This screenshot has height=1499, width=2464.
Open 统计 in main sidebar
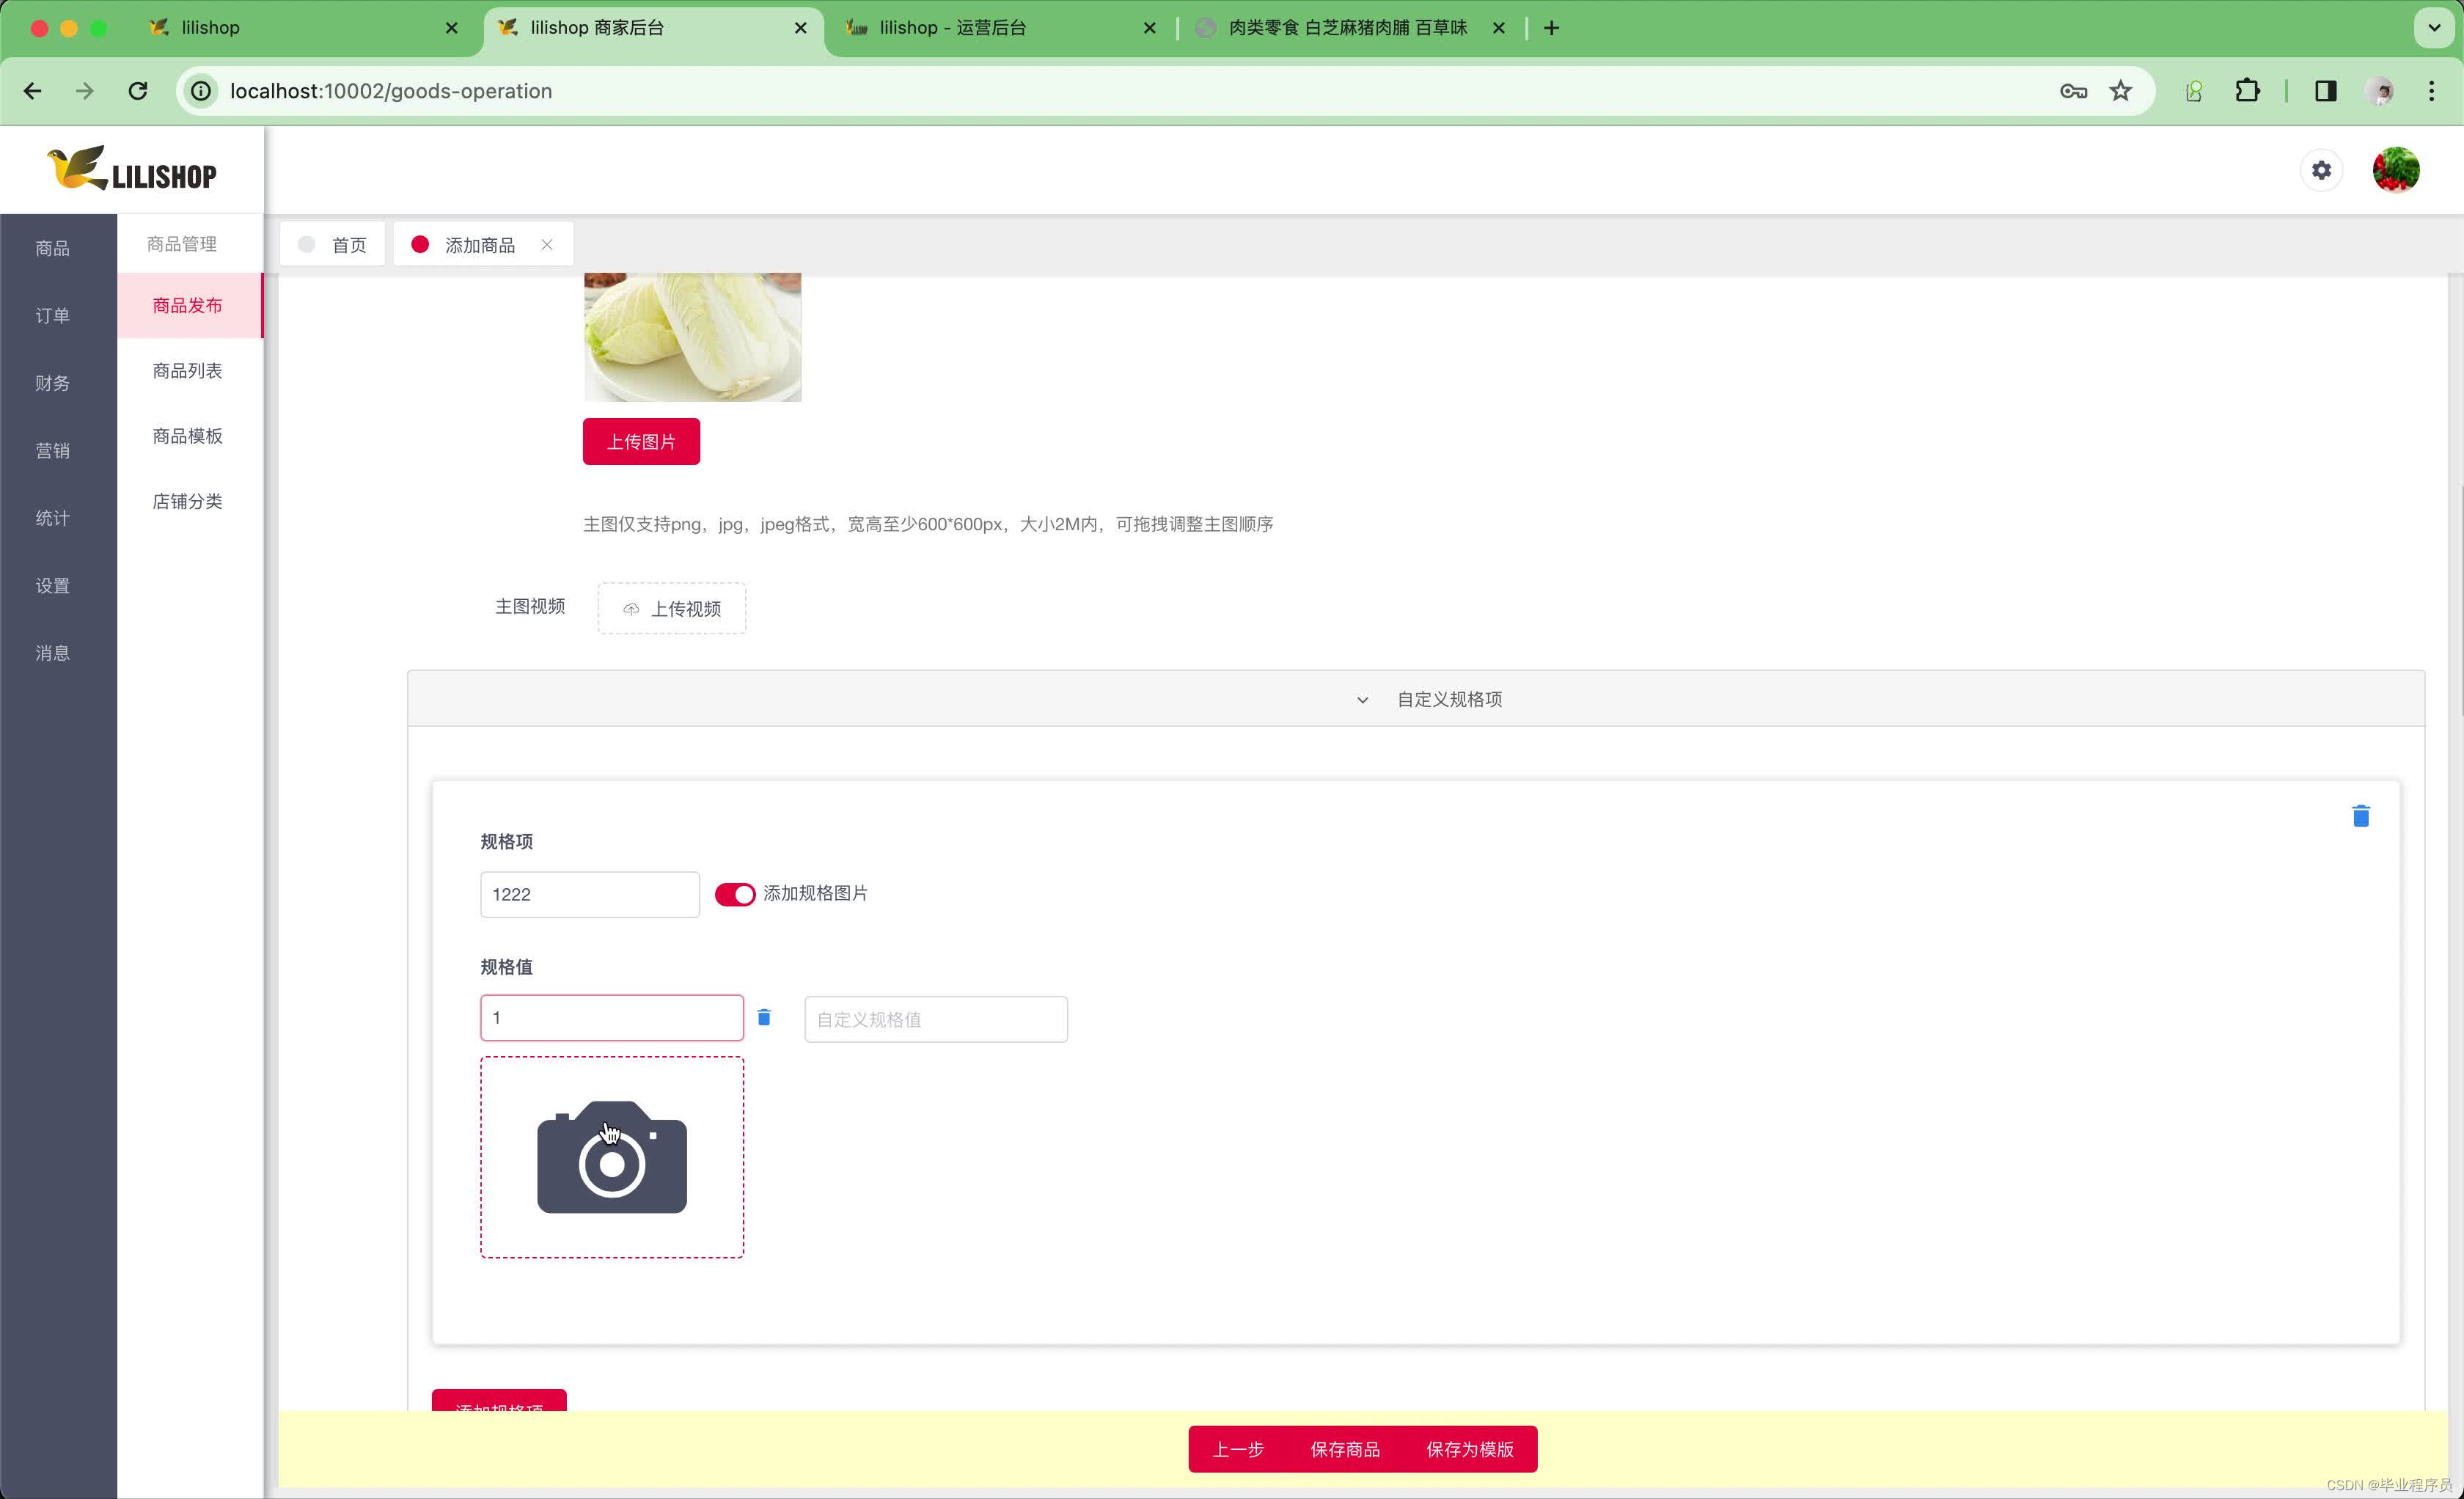click(x=53, y=518)
